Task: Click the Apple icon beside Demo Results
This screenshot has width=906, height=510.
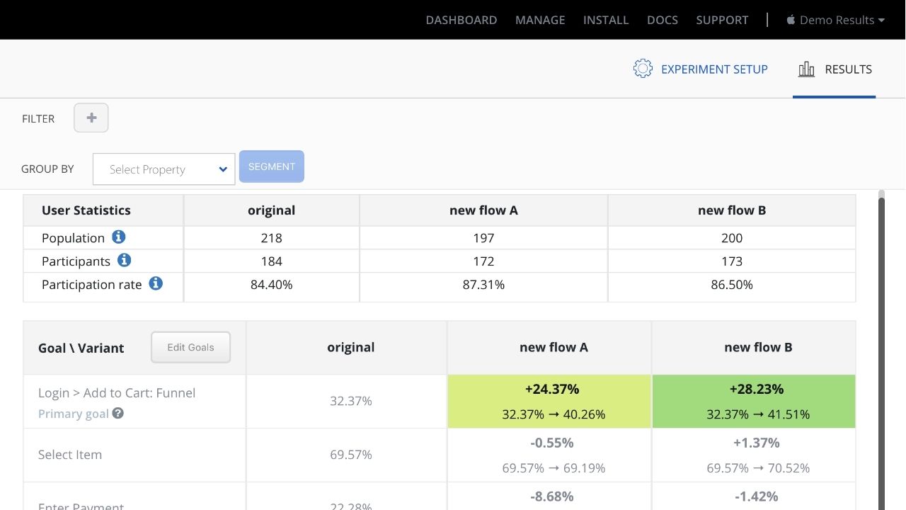Action: [791, 20]
